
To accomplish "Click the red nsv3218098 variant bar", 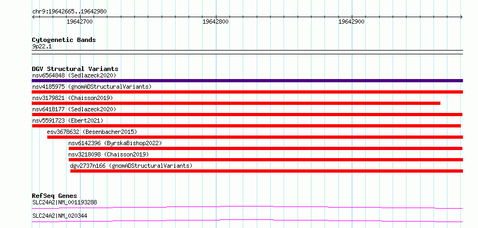I will (266, 160).
